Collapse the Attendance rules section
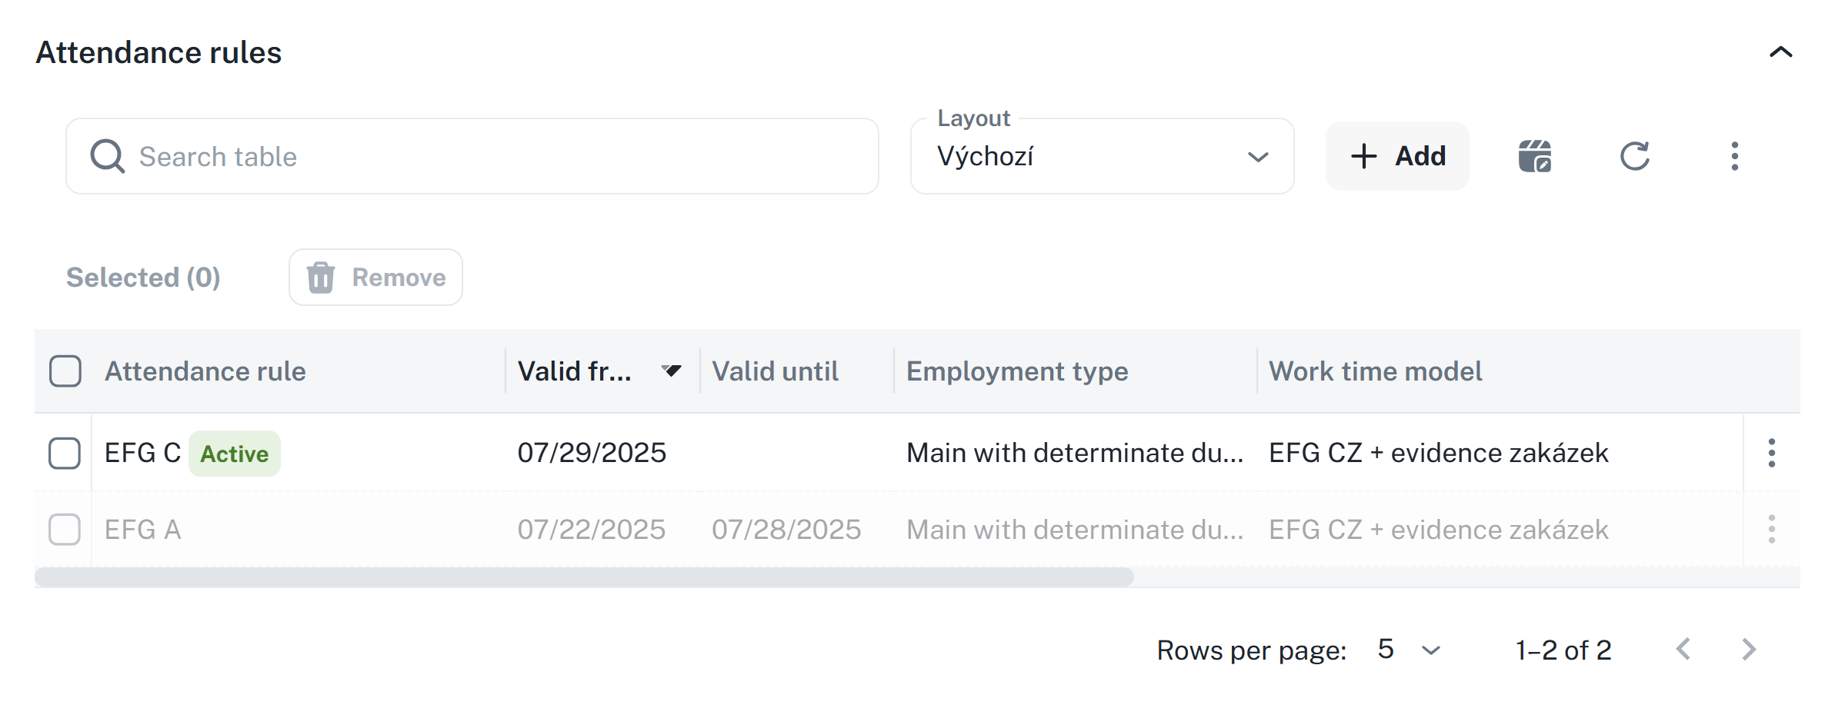 click(x=1780, y=52)
